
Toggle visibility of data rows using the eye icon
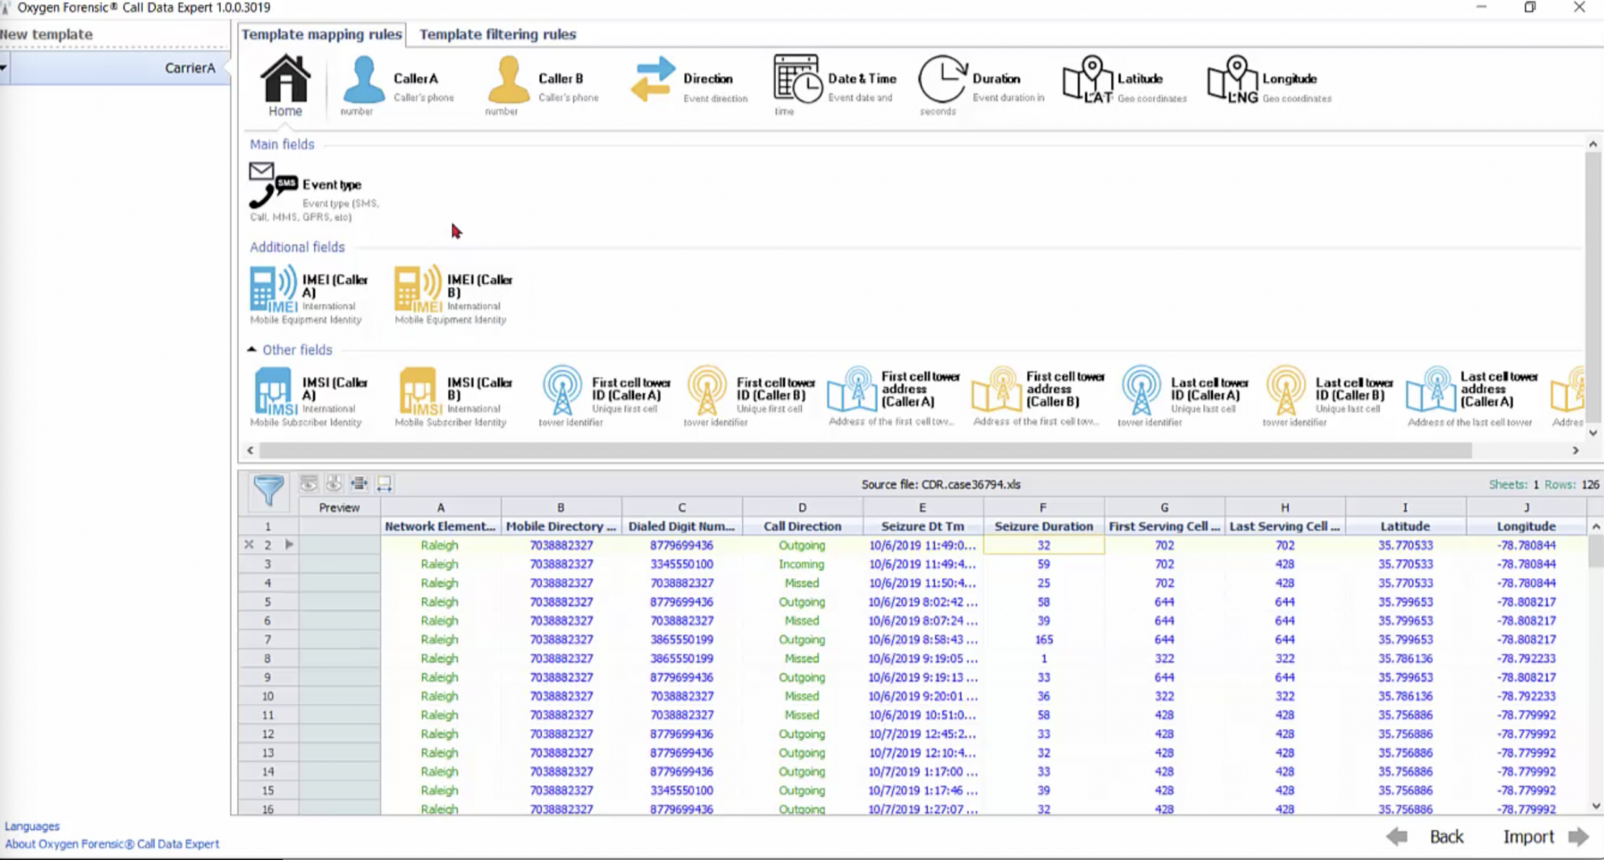[x=307, y=483]
